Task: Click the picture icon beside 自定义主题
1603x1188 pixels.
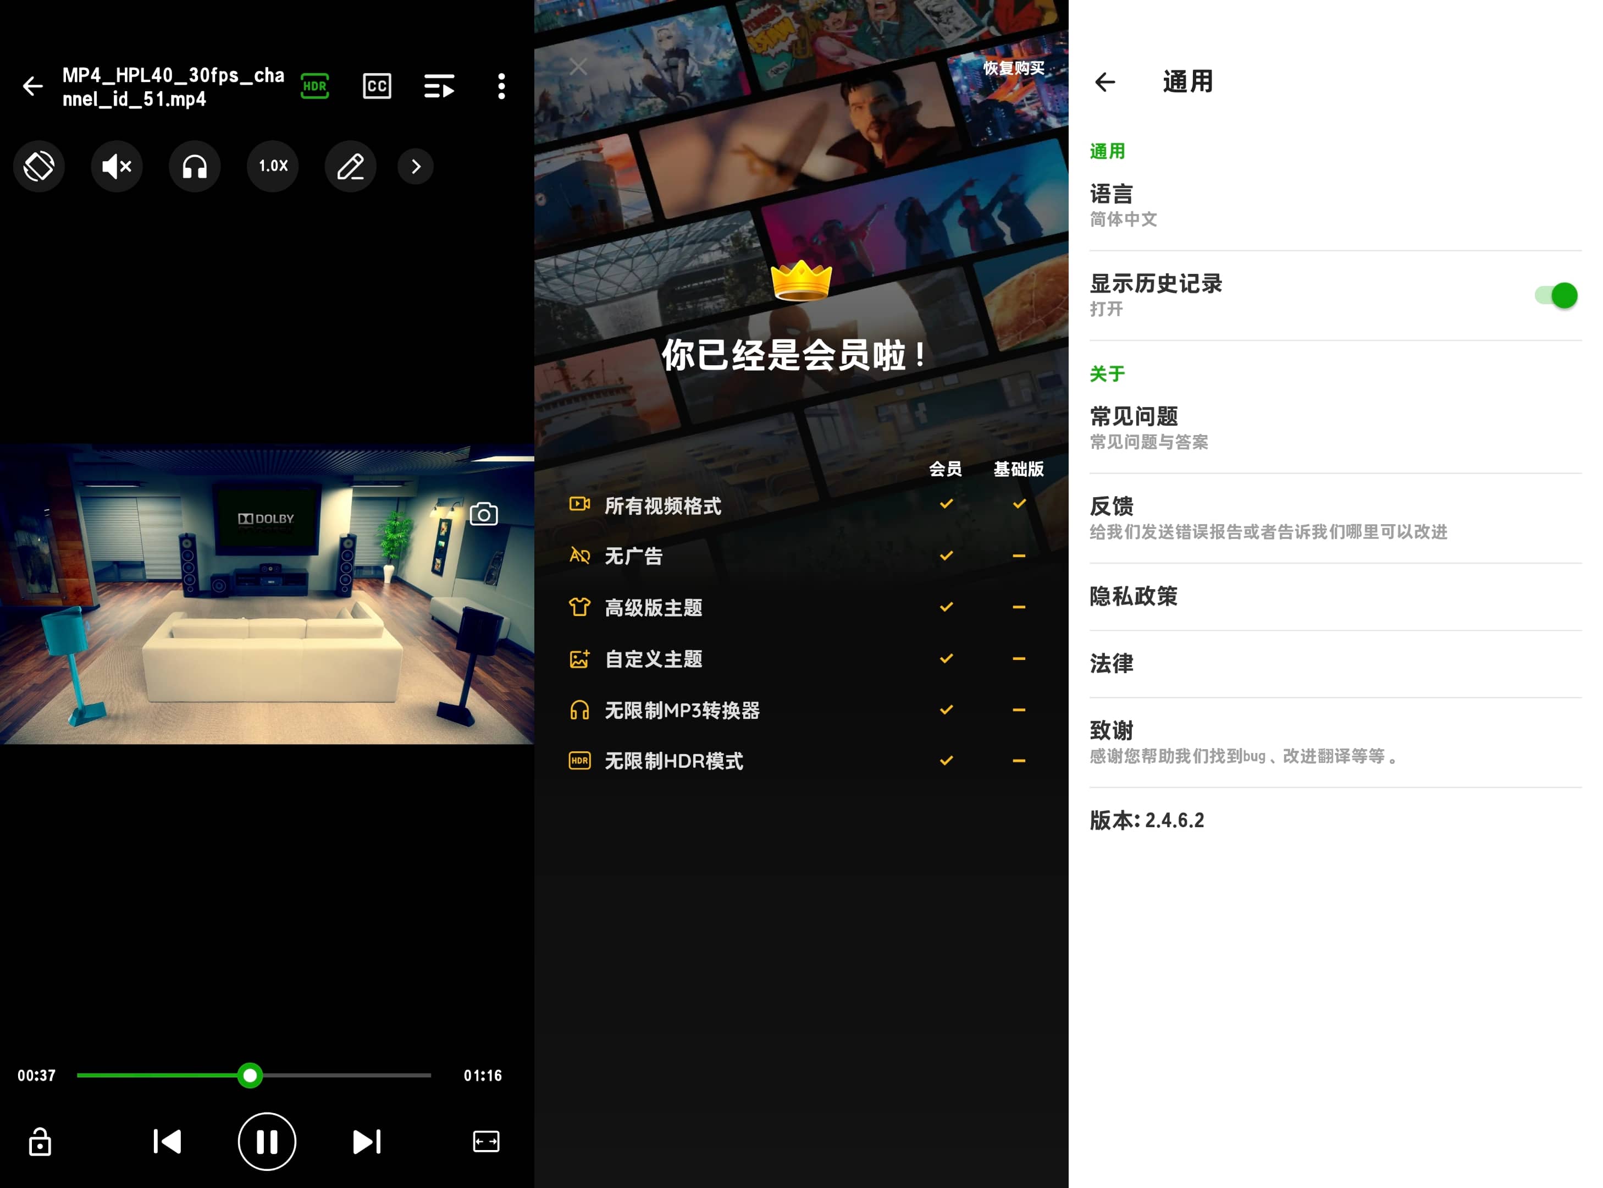Action: (579, 659)
